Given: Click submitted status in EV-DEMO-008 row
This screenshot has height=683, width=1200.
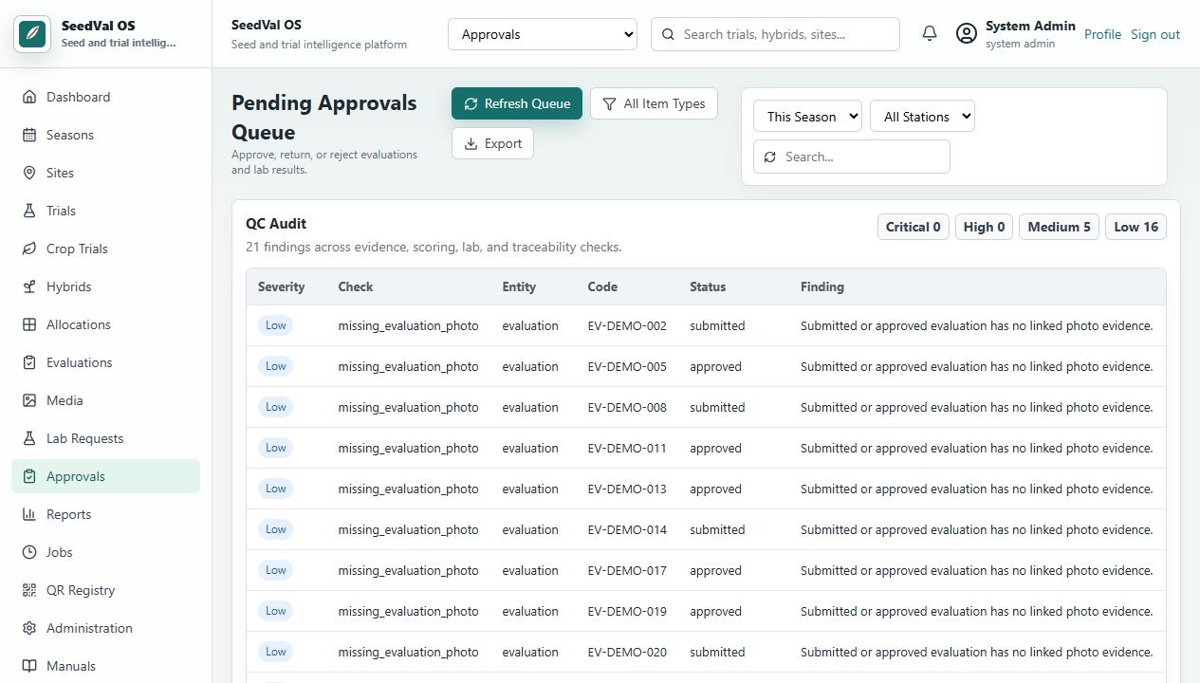Looking at the screenshot, I should click(717, 407).
